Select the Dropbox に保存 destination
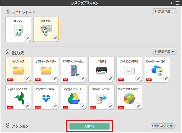The image size is (182, 133). click(46, 97)
